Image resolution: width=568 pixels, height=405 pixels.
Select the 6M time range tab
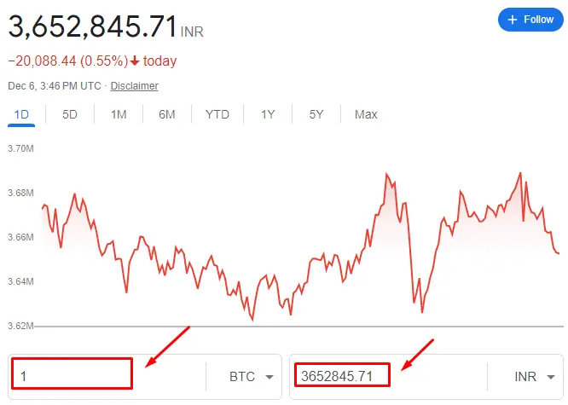point(167,114)
